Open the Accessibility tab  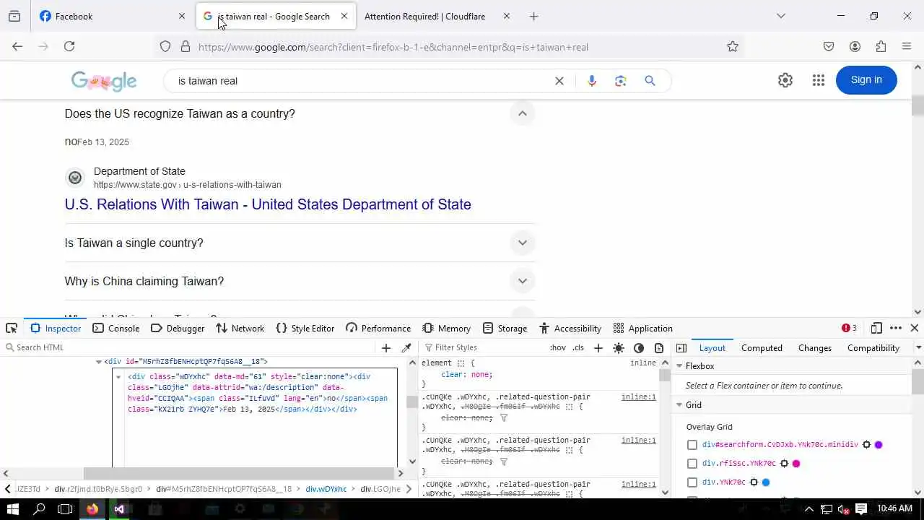570,329
